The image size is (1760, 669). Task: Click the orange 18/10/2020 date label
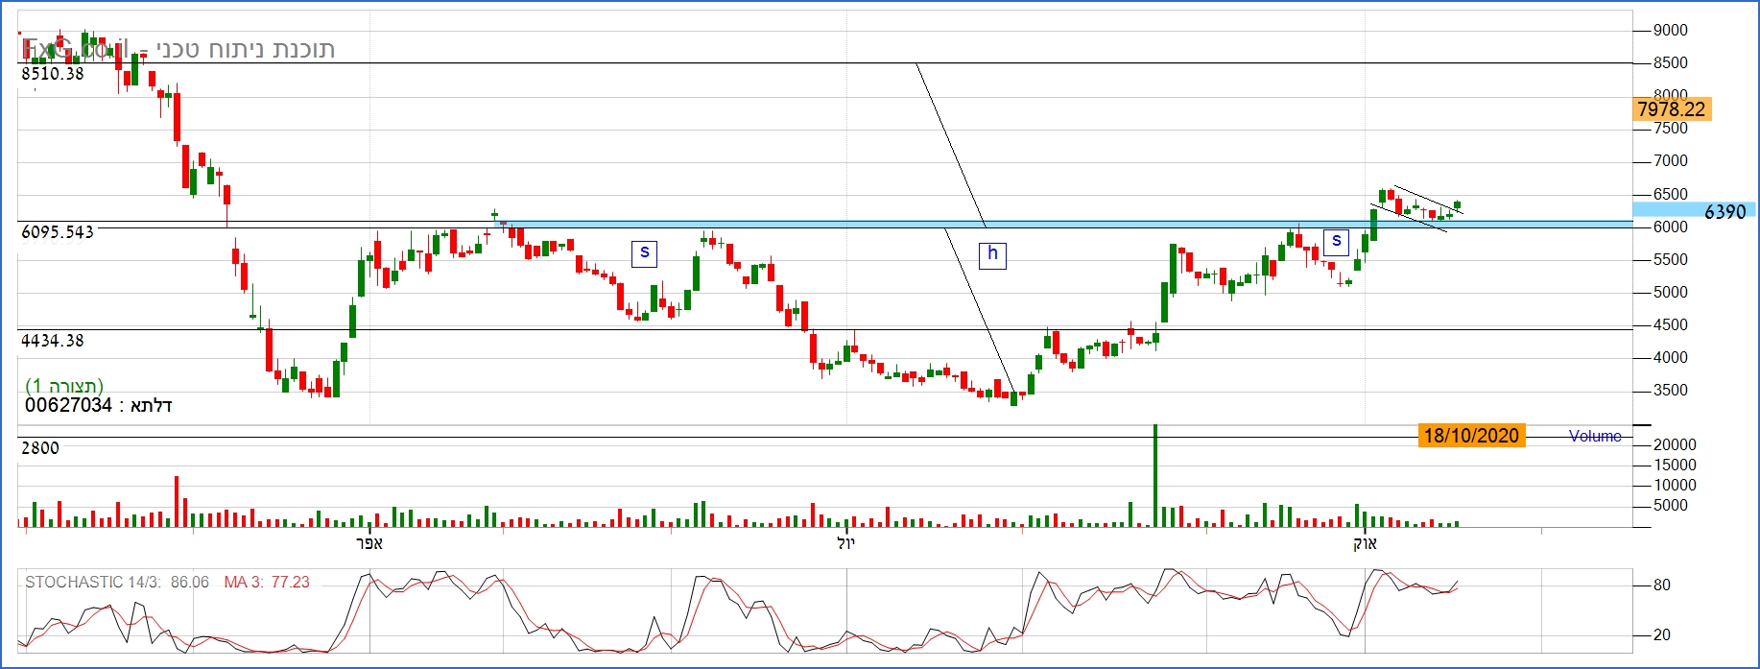[1471, 436]
